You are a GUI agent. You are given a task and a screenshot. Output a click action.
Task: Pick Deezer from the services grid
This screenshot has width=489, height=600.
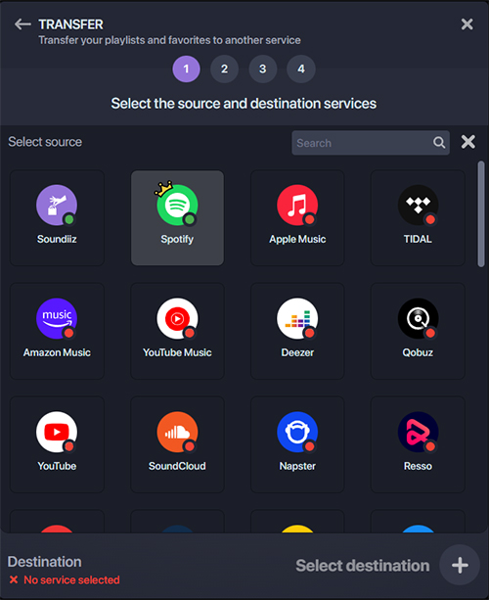point(297,331)
